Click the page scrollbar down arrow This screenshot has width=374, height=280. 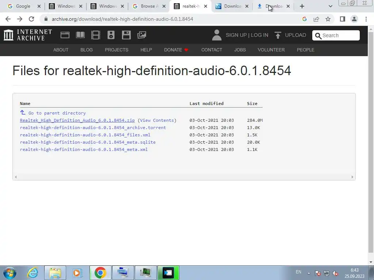click(371, 262)
